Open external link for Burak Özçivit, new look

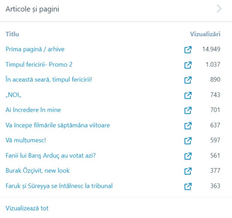pyautogui.click(x=188, y=171)
